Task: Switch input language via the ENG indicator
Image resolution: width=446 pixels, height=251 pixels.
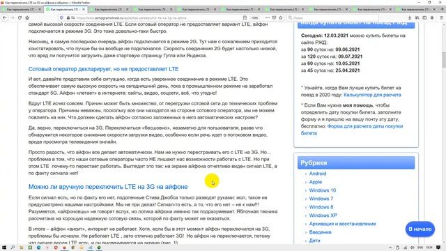Action: click(x=420, y=248)
